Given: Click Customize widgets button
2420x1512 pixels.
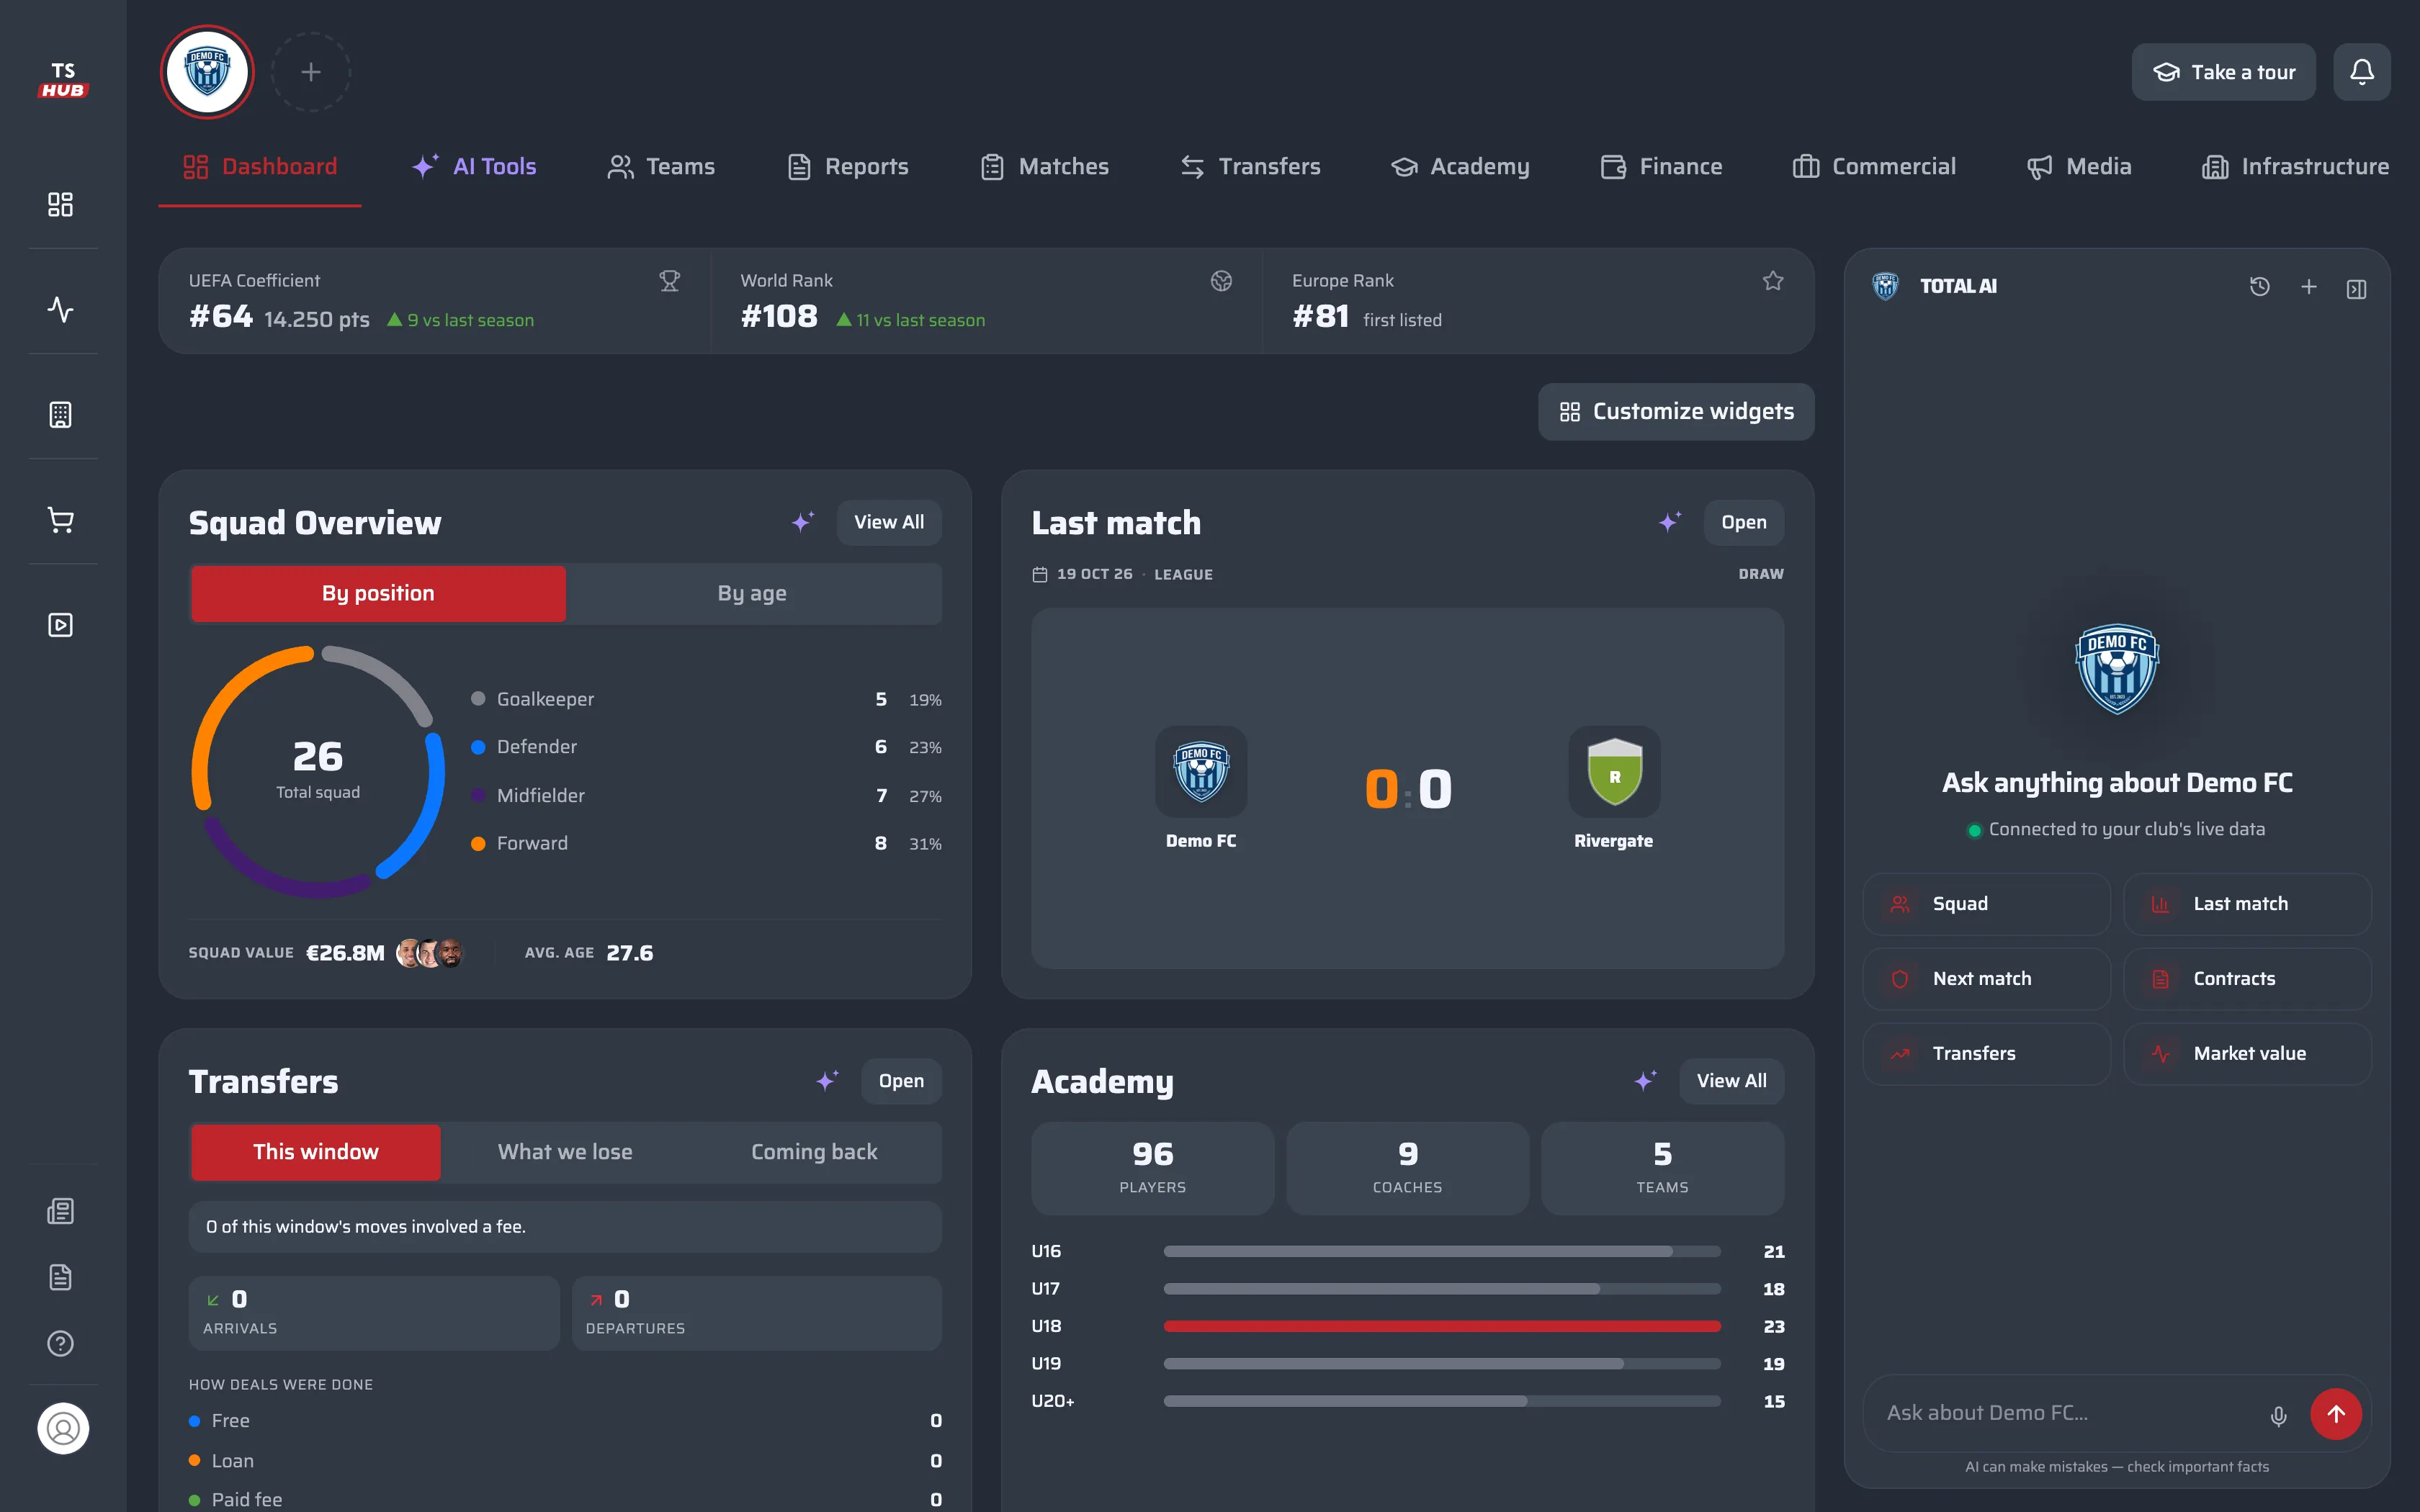Looking at the screenshot, I should click(x=1676, y=412).
